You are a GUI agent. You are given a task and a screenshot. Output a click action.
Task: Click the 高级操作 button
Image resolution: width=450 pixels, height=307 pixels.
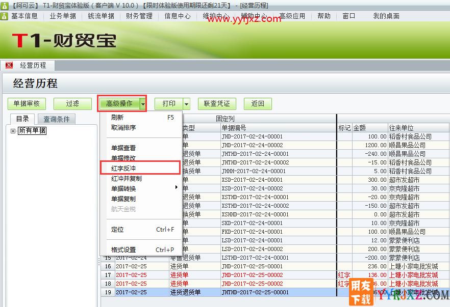(119, 104)
